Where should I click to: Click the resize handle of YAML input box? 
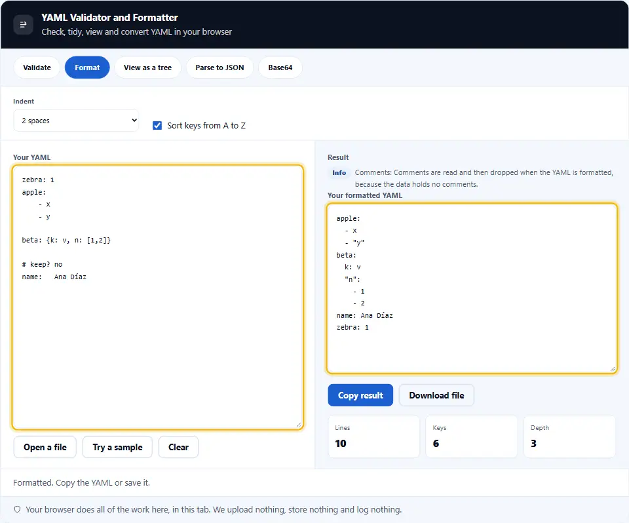(x=299, y=425)
